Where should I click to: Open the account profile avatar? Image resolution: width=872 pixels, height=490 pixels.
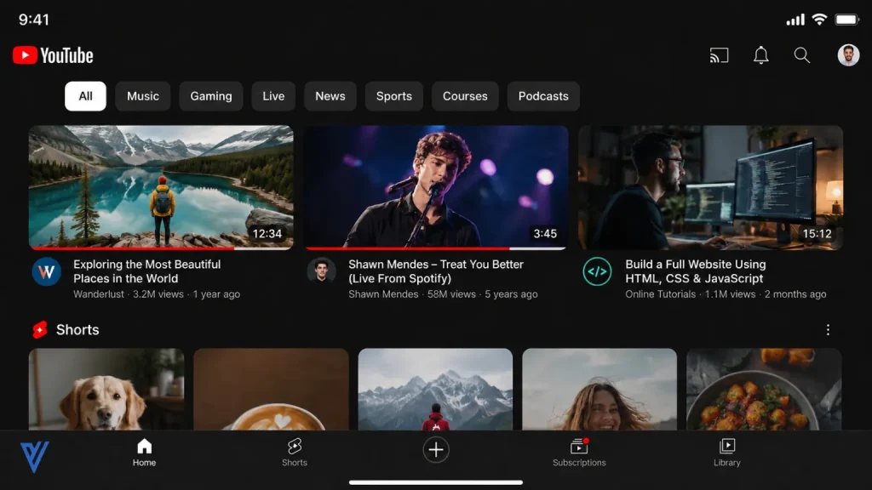pyautogui.click(x=848, y=55)
